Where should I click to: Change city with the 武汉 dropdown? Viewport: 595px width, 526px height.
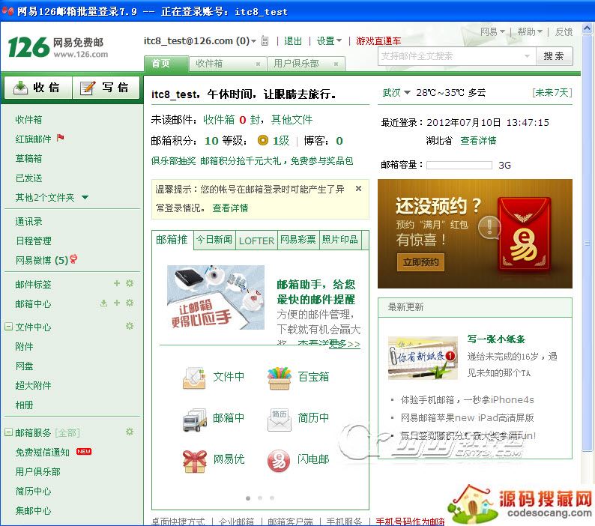coord(396,92)
